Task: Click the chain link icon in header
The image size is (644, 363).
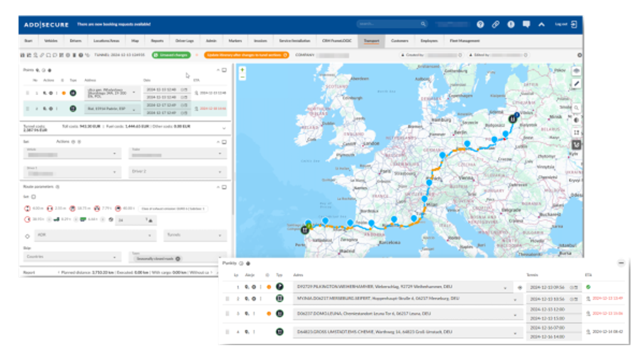Action: pyautogui.click(x=496, y=25)
